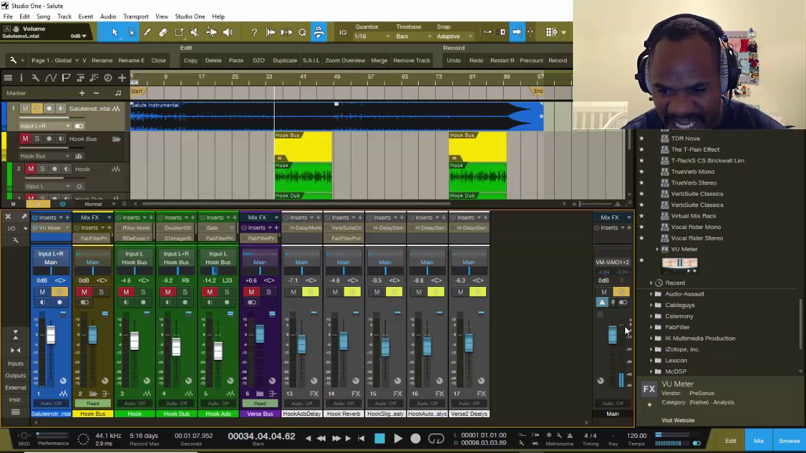Select the Arrow tool

click(115, 32)
